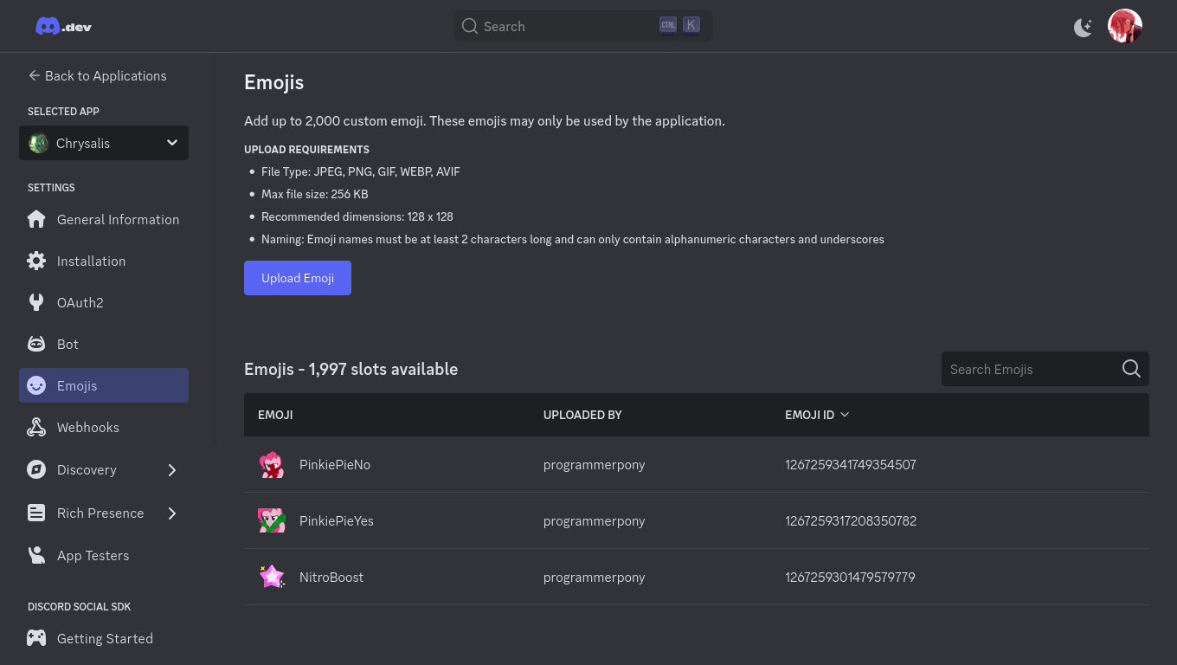
Task: Open the user profile avatar
Action: point(1125,26)
